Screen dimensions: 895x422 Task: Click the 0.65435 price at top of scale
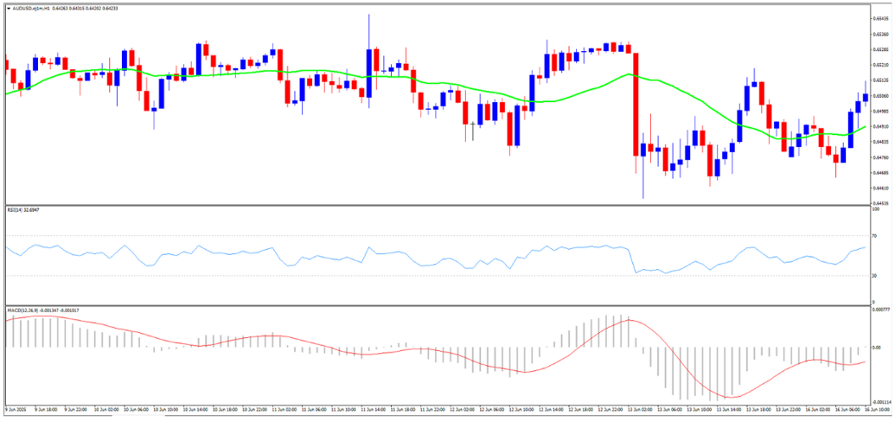click(x=880, y=18)
